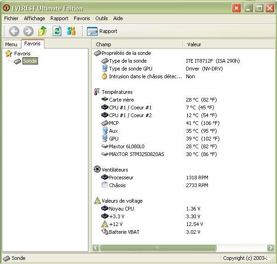Select the Favoris tab
Image resolution: width=277 pixels, height=264 pixels.
(x=33, y=44)
